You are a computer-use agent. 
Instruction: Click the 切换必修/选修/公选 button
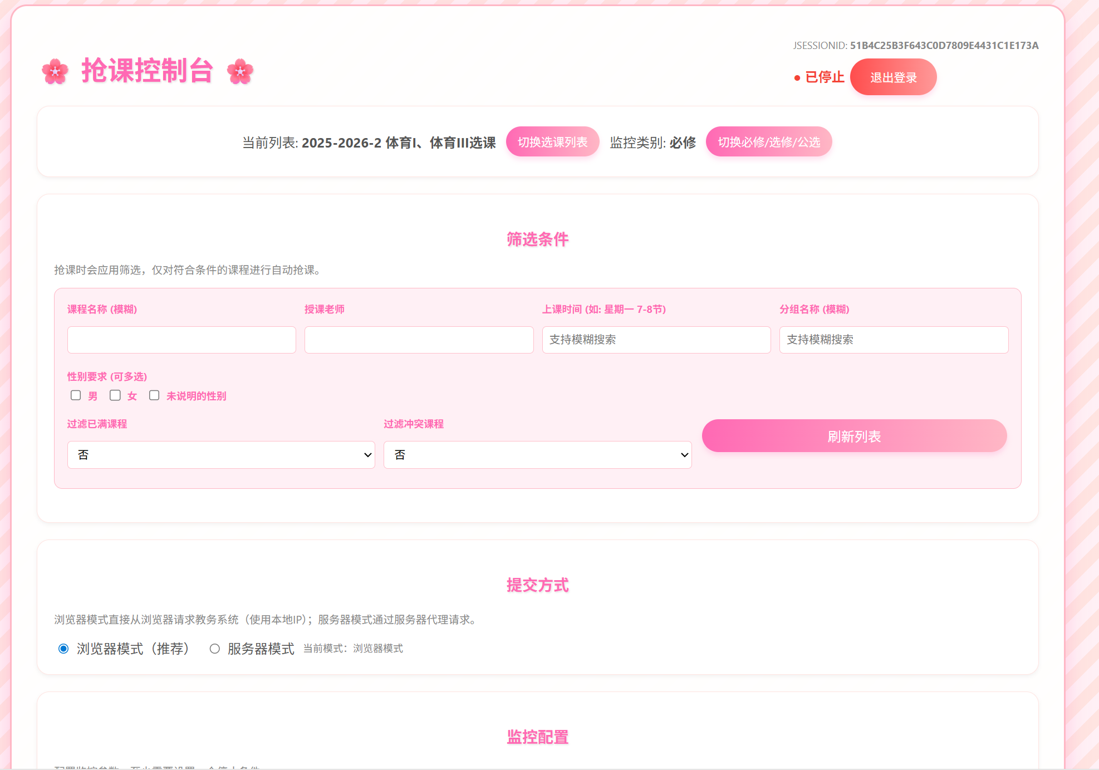point(768,141)
